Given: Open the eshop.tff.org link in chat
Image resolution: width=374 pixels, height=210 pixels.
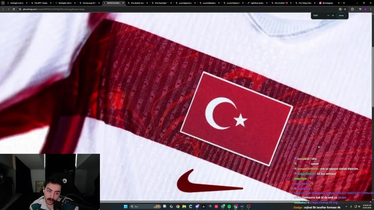Looking at the screenshot, I should point(325,202).
